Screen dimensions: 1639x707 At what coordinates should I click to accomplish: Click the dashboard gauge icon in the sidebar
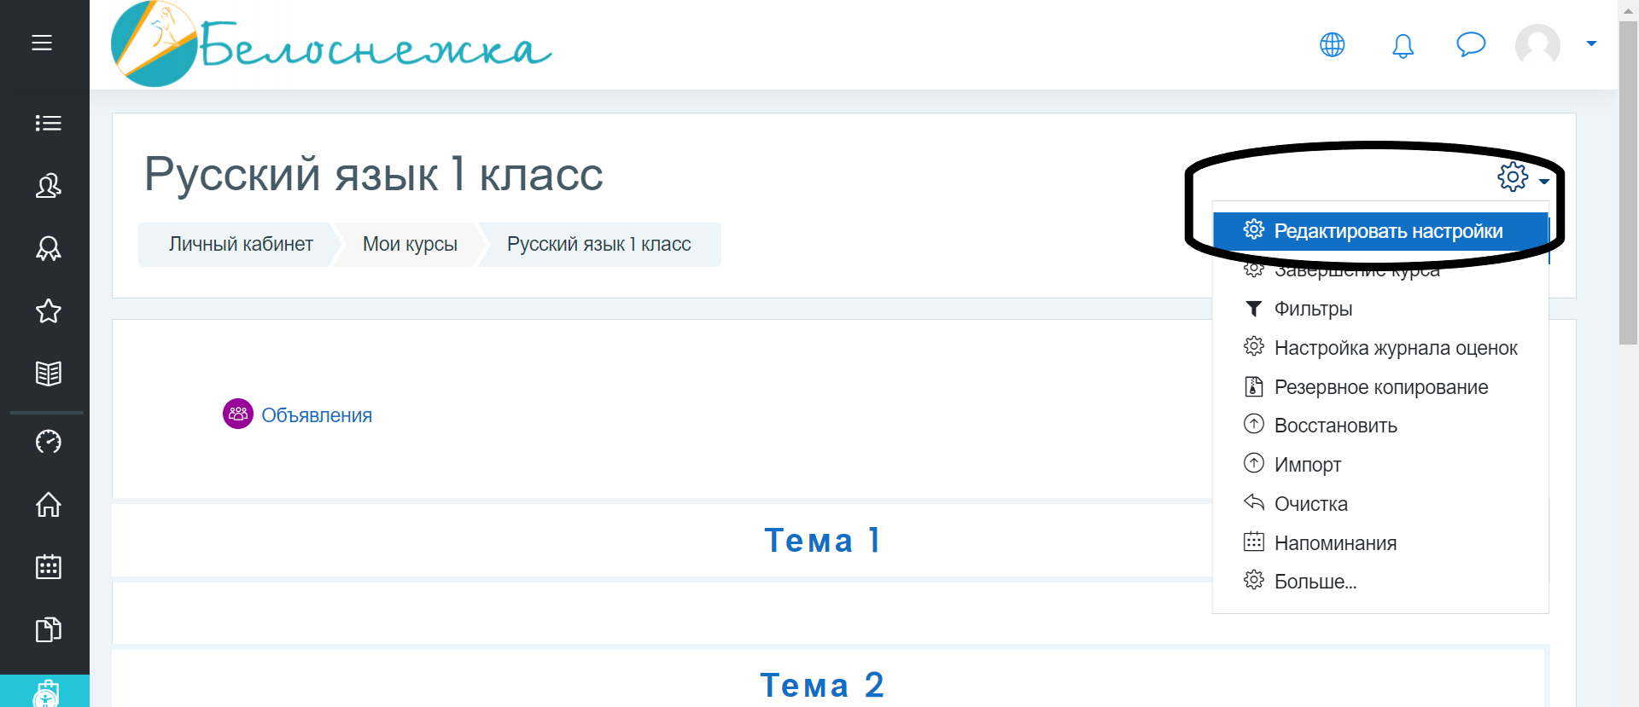(49, 441)
